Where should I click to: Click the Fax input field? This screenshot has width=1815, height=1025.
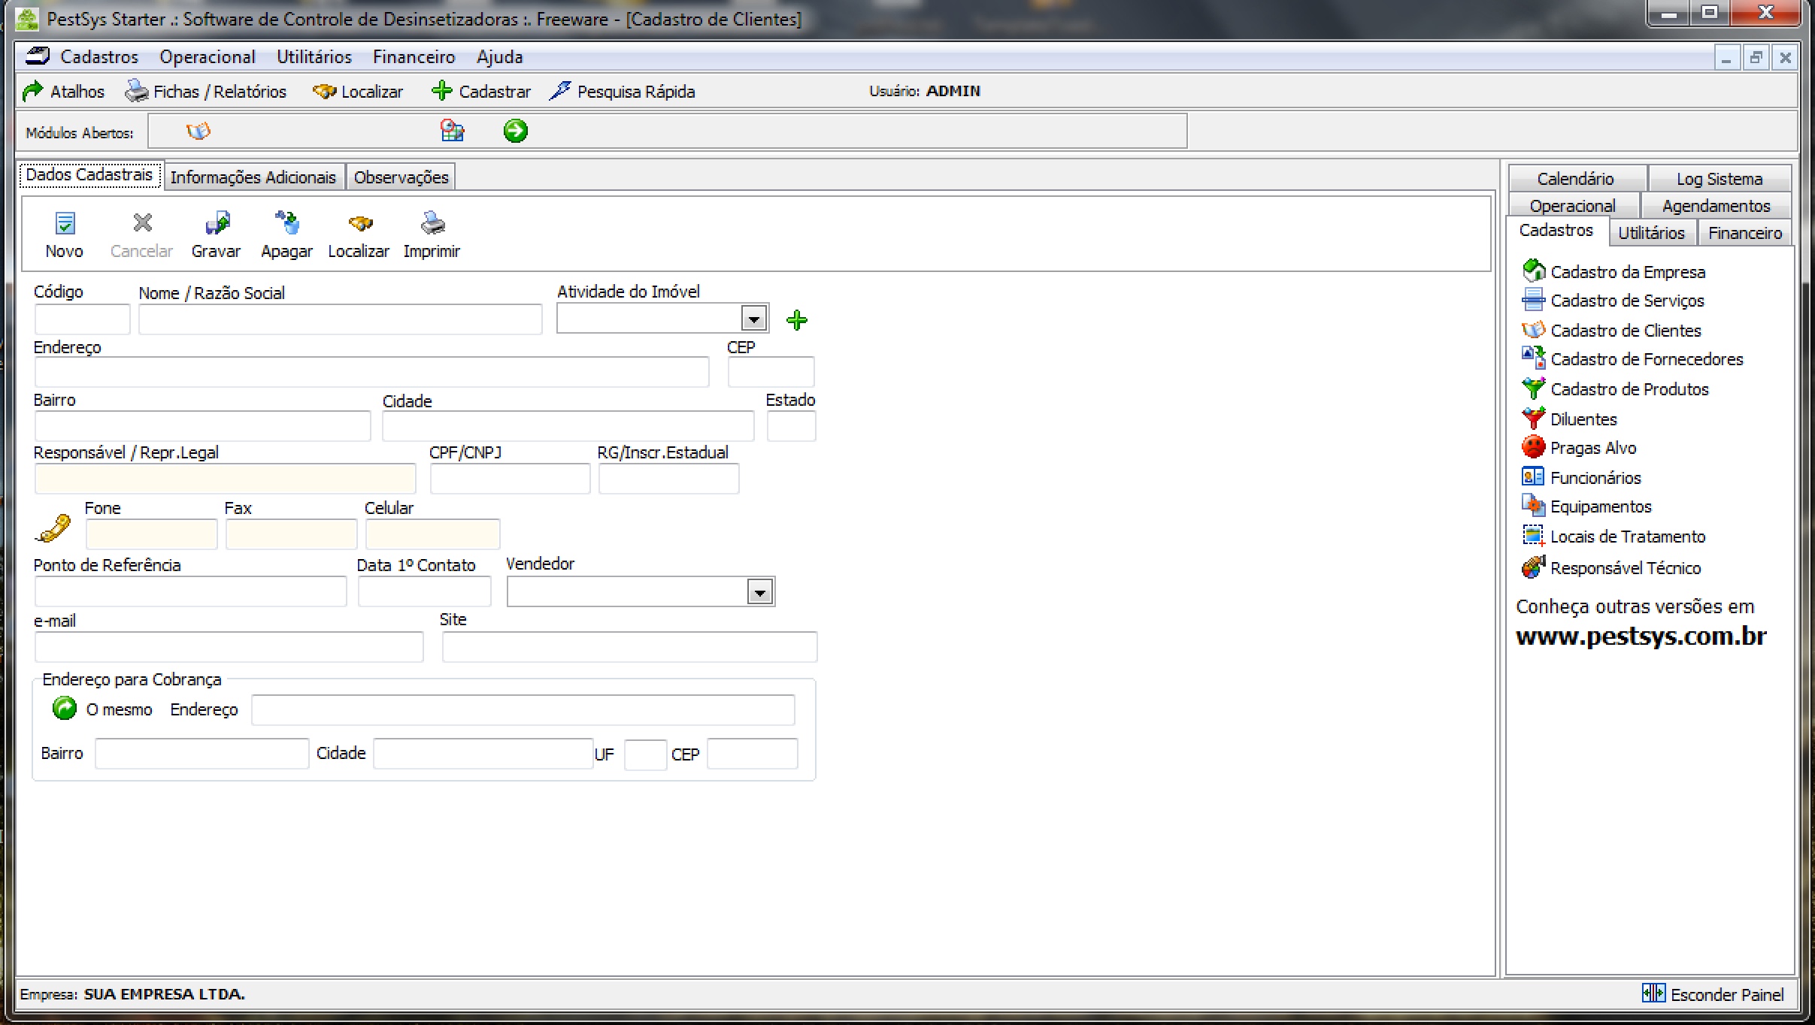pyautogui.click(x=291, y=534)
